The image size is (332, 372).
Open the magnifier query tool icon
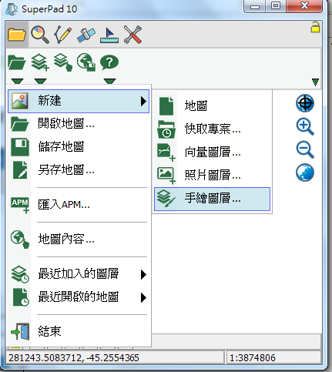click(40, 35)
